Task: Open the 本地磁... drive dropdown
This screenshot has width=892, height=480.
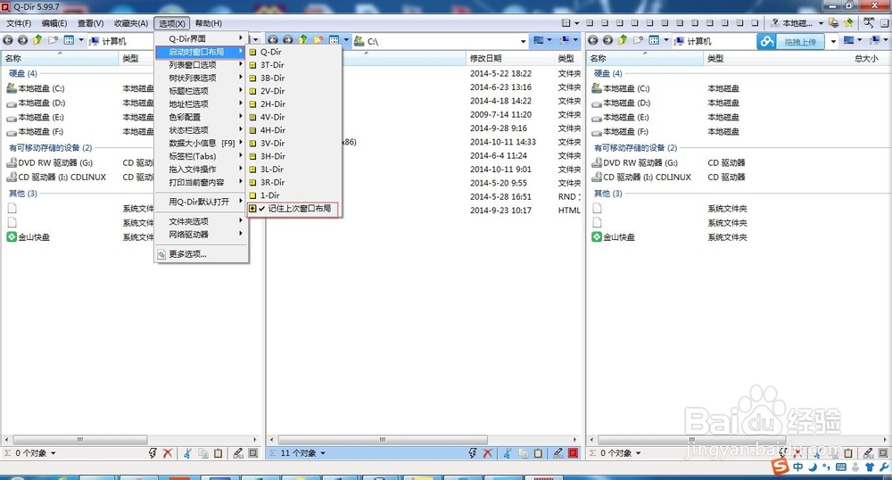Action: [821, 23]
